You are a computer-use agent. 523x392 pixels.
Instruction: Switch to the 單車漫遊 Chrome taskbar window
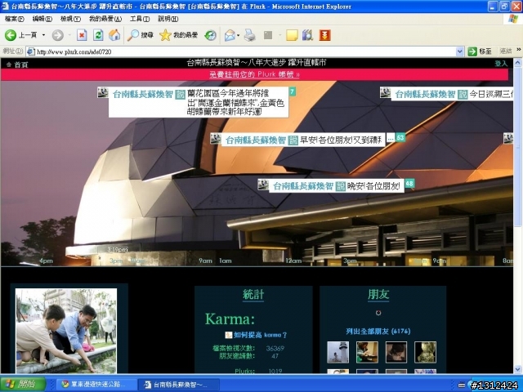95,385
